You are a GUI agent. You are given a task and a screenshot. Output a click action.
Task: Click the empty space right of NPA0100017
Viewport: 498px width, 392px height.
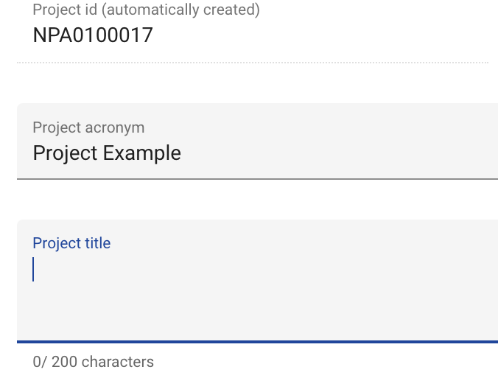coord(317,35)
